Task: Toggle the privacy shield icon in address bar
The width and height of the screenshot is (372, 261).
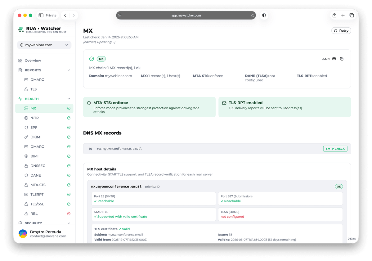Action: tap(264, 15)
